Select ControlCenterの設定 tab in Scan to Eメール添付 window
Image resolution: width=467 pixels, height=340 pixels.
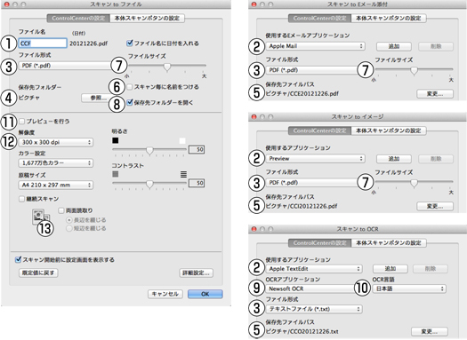pyautogui.click(x=320, y=18)
